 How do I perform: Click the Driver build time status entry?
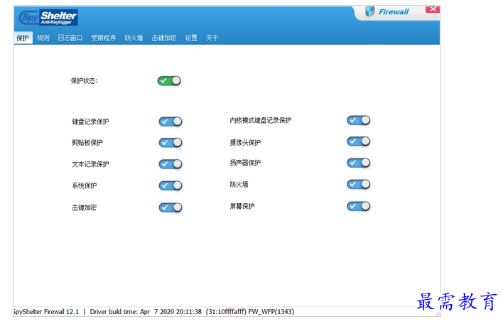(146, 312)
